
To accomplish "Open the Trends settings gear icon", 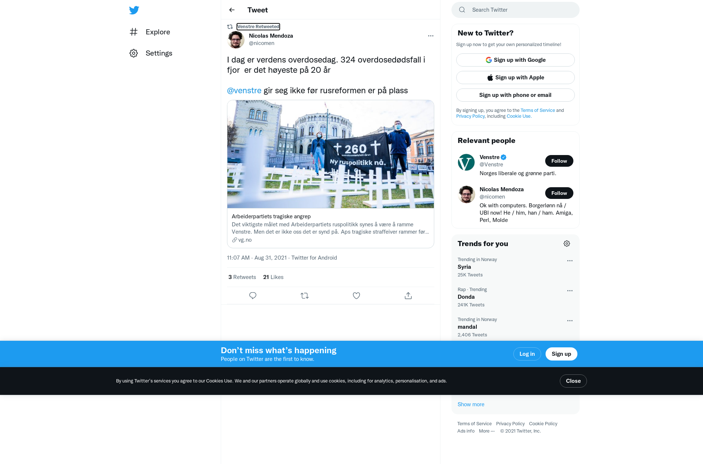I will pyautogui.click(x=567, y=244).
